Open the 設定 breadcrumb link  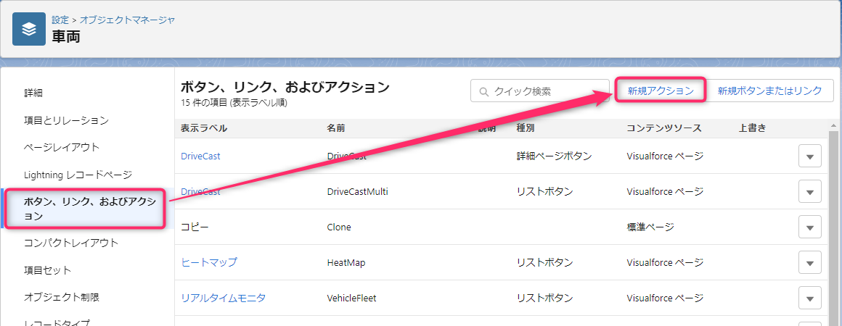coord(61,20)
